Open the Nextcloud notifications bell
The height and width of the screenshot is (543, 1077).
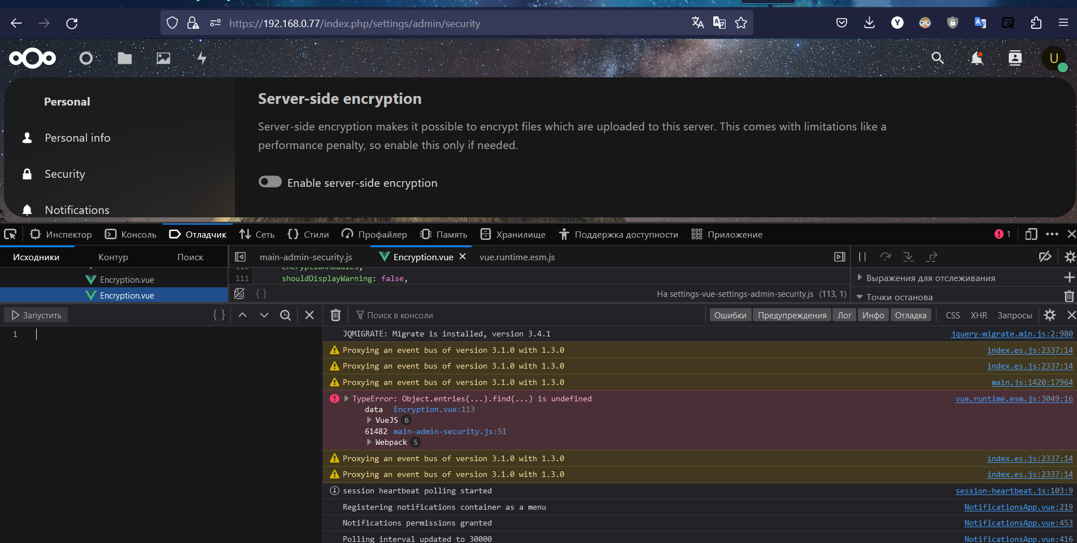[x=976, y=58]
